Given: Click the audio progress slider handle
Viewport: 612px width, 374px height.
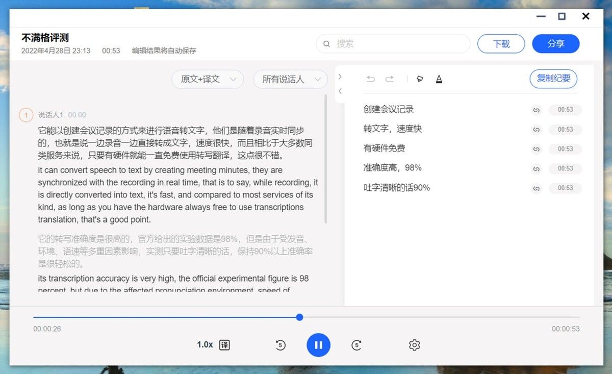Looking at the screenshot, I should coord(299,317).
